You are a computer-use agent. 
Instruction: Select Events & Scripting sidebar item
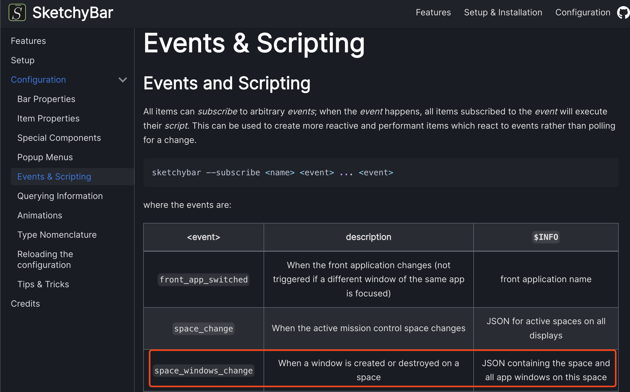pos(54,177)
